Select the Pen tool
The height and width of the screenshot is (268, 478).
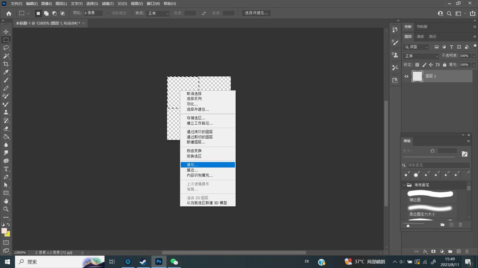tap(6, 177)
